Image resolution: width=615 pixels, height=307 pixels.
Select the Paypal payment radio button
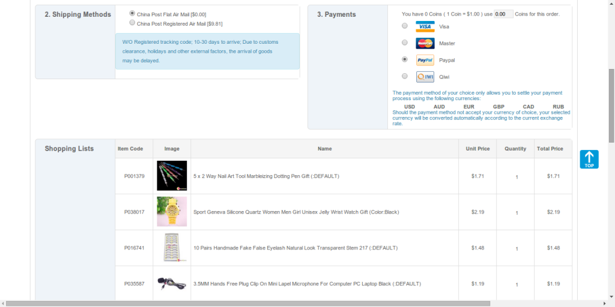(x=405, y=60)
